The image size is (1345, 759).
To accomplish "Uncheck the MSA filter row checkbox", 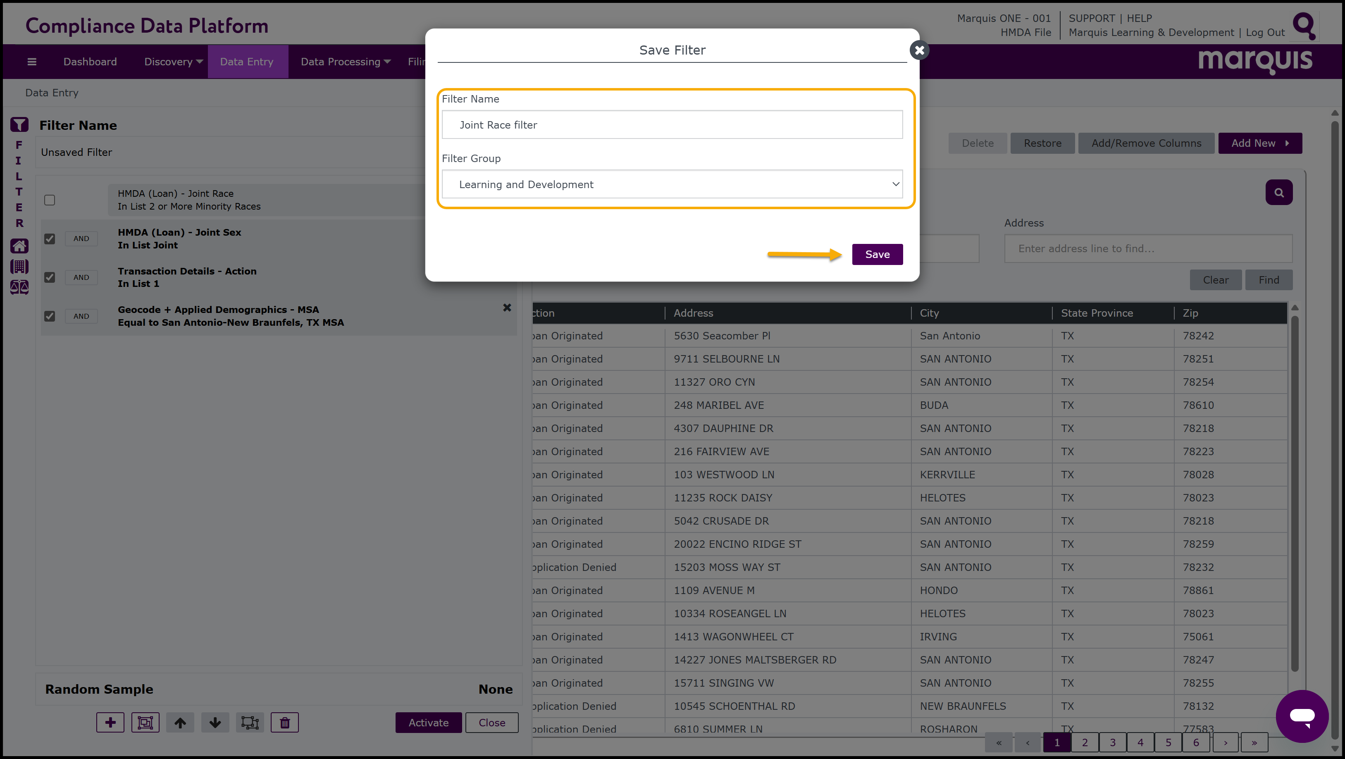I will click(50, 316).
